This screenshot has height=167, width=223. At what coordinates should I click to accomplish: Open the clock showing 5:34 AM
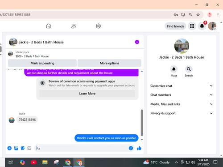pos(203,162)
